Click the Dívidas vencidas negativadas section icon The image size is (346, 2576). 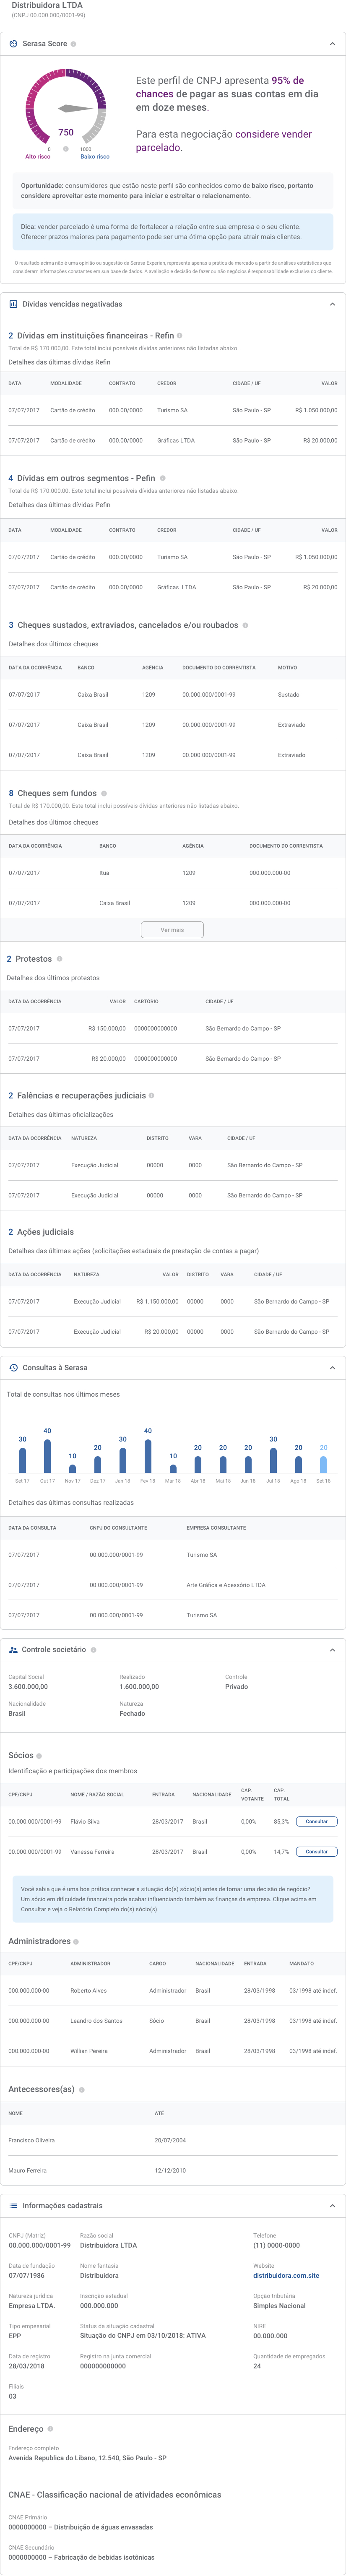pos(13,304)
